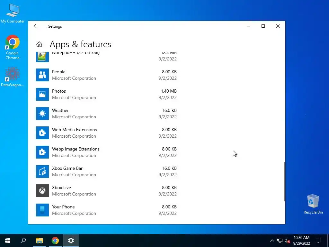
Task: Select the Xbox Game Bar name
Action: (67, 169)
